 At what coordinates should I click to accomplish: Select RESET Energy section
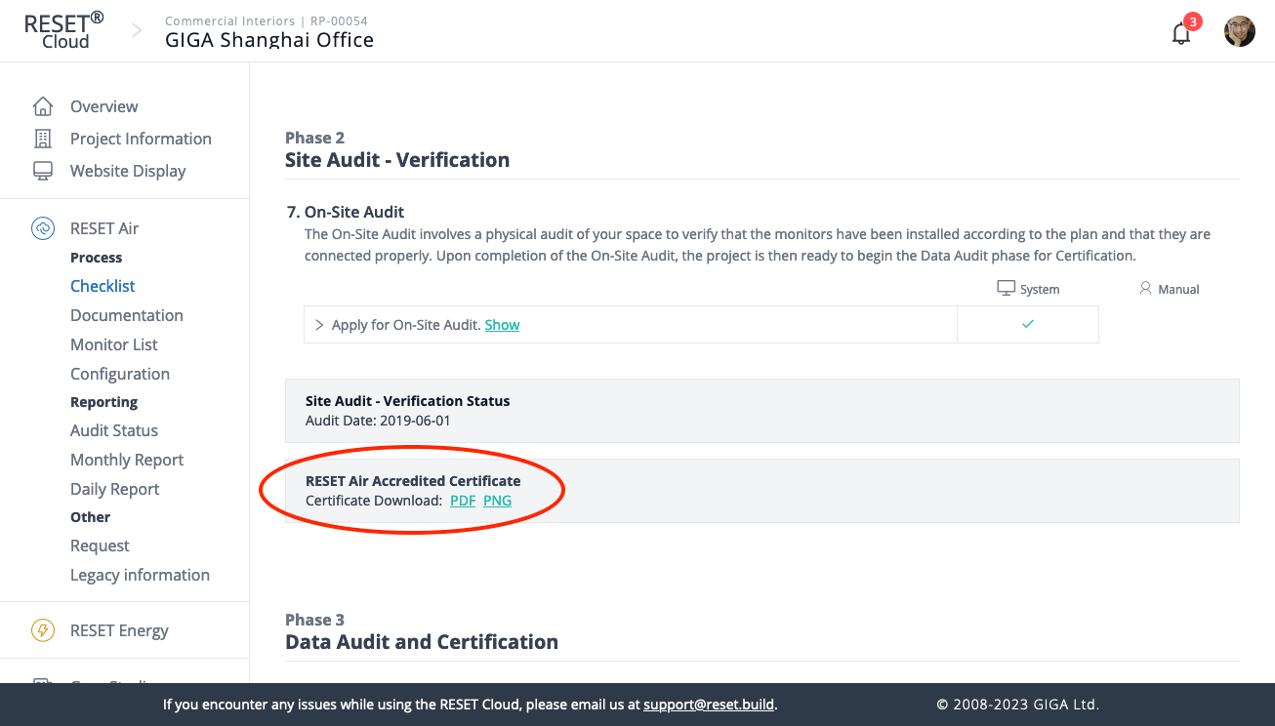click(x=119, y=630)
